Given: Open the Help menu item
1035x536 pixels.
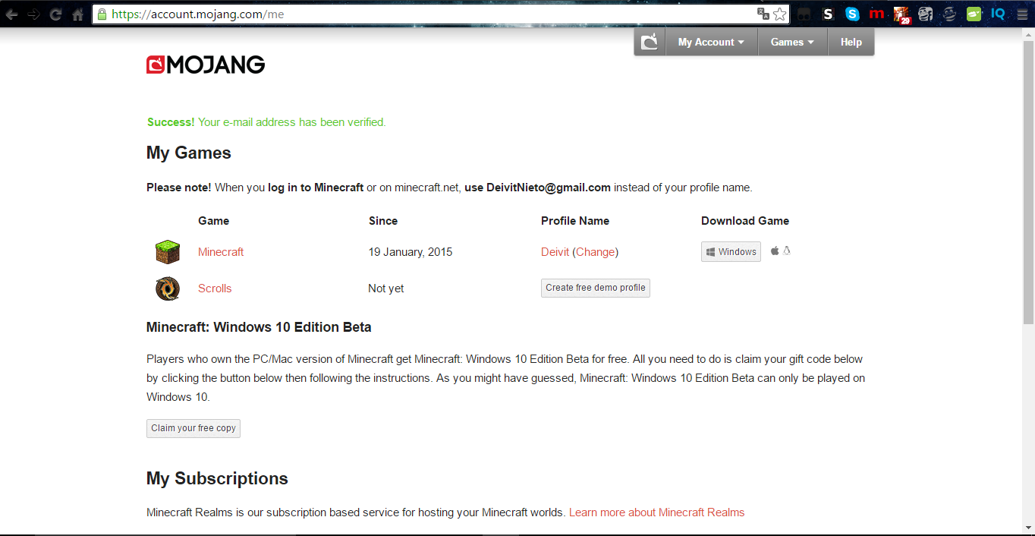Looking at the screenshot, I should coord(851,42).
